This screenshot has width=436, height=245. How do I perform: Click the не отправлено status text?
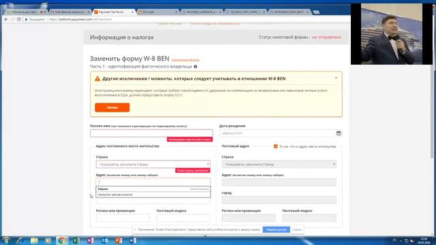click(326, 37)
